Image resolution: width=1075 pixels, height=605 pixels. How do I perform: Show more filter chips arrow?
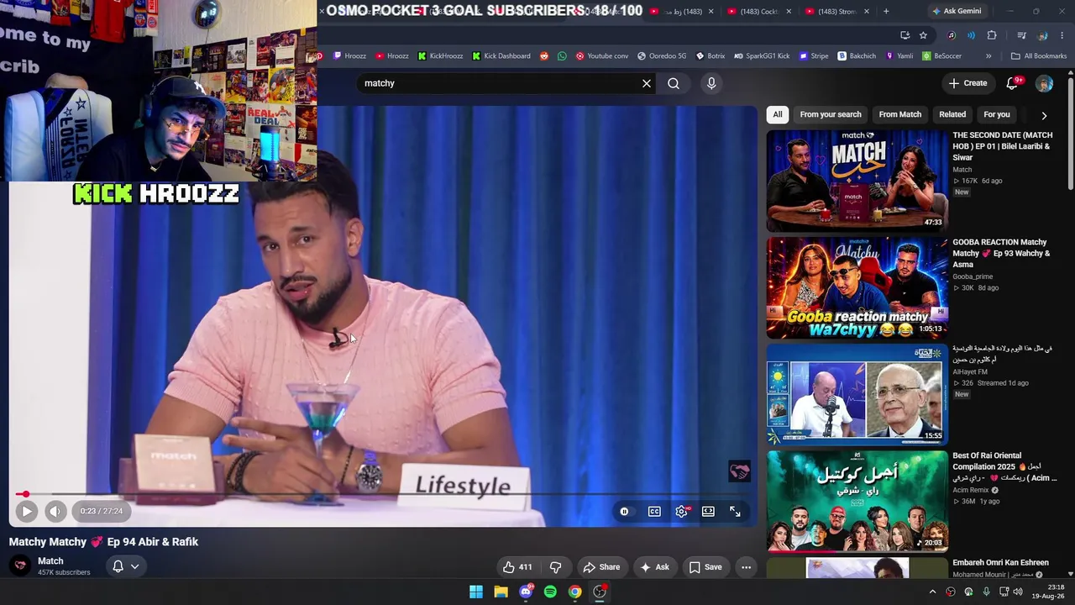(1044, 115)
